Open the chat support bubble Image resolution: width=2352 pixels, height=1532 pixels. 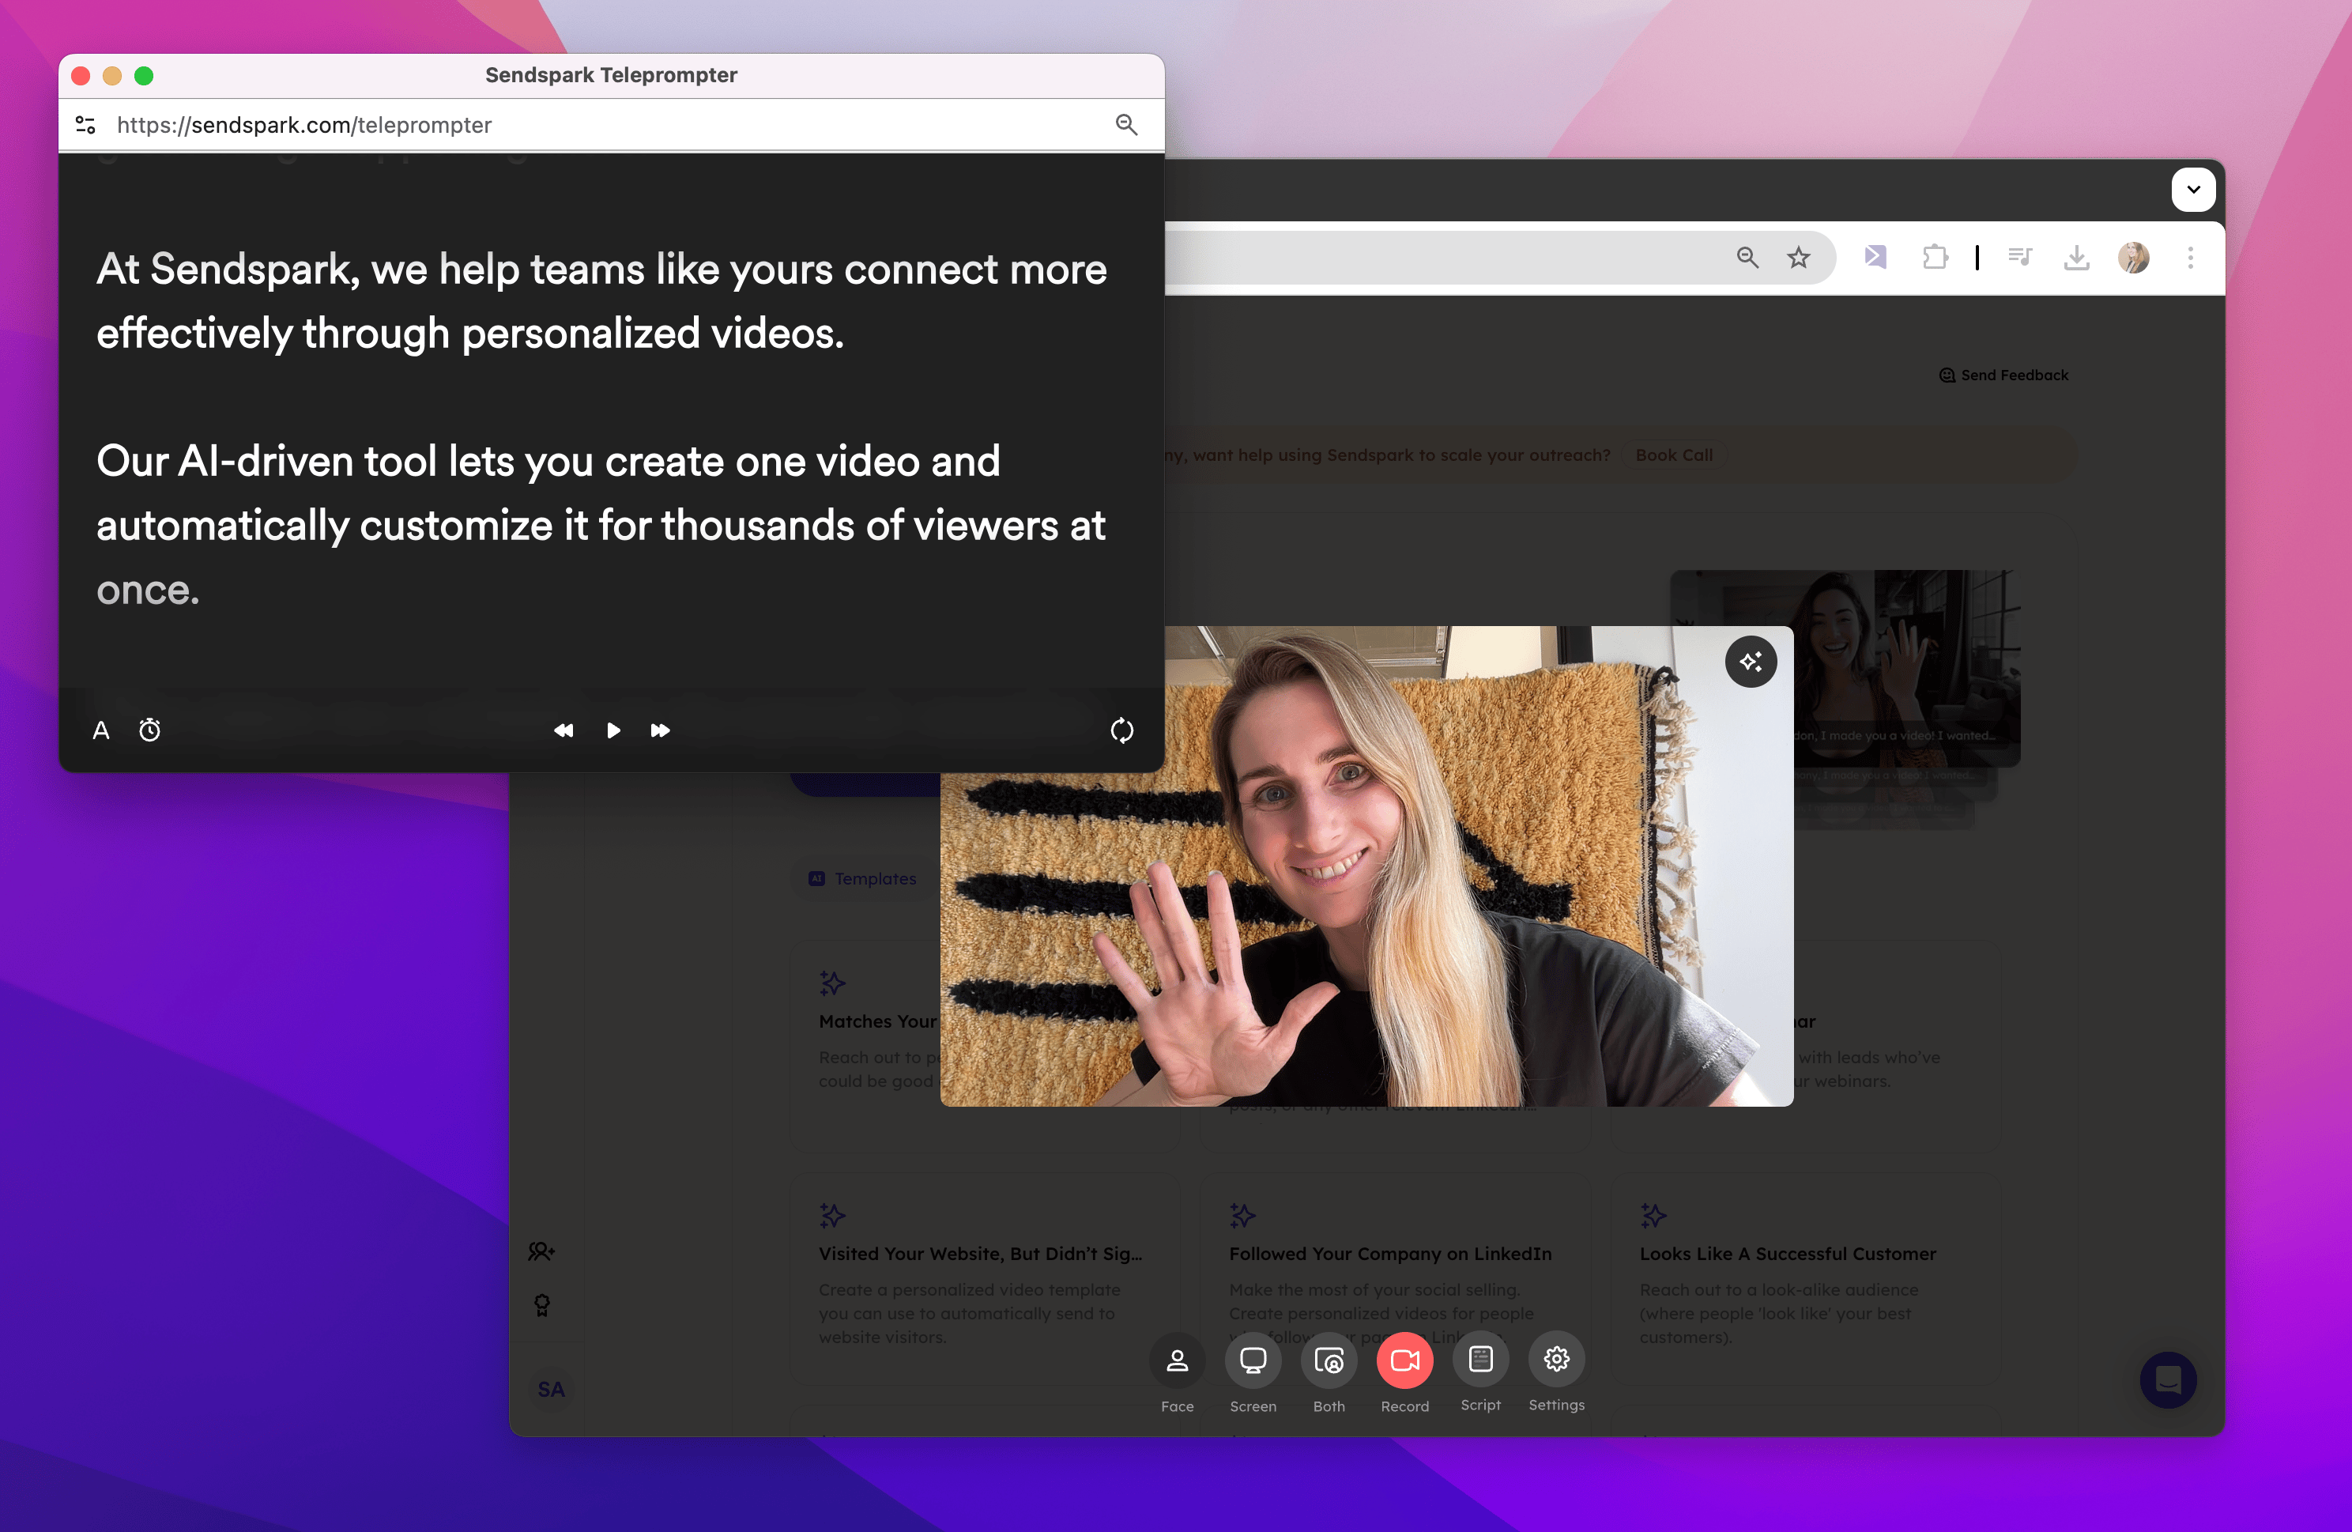click(x=2167, y=1379)
